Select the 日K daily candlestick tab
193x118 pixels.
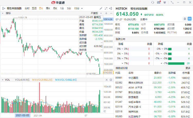point(41,9)
